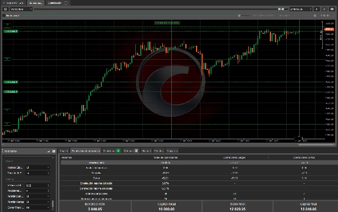Click the 'Disminución máxima del capital' row label

coord(96,188)
